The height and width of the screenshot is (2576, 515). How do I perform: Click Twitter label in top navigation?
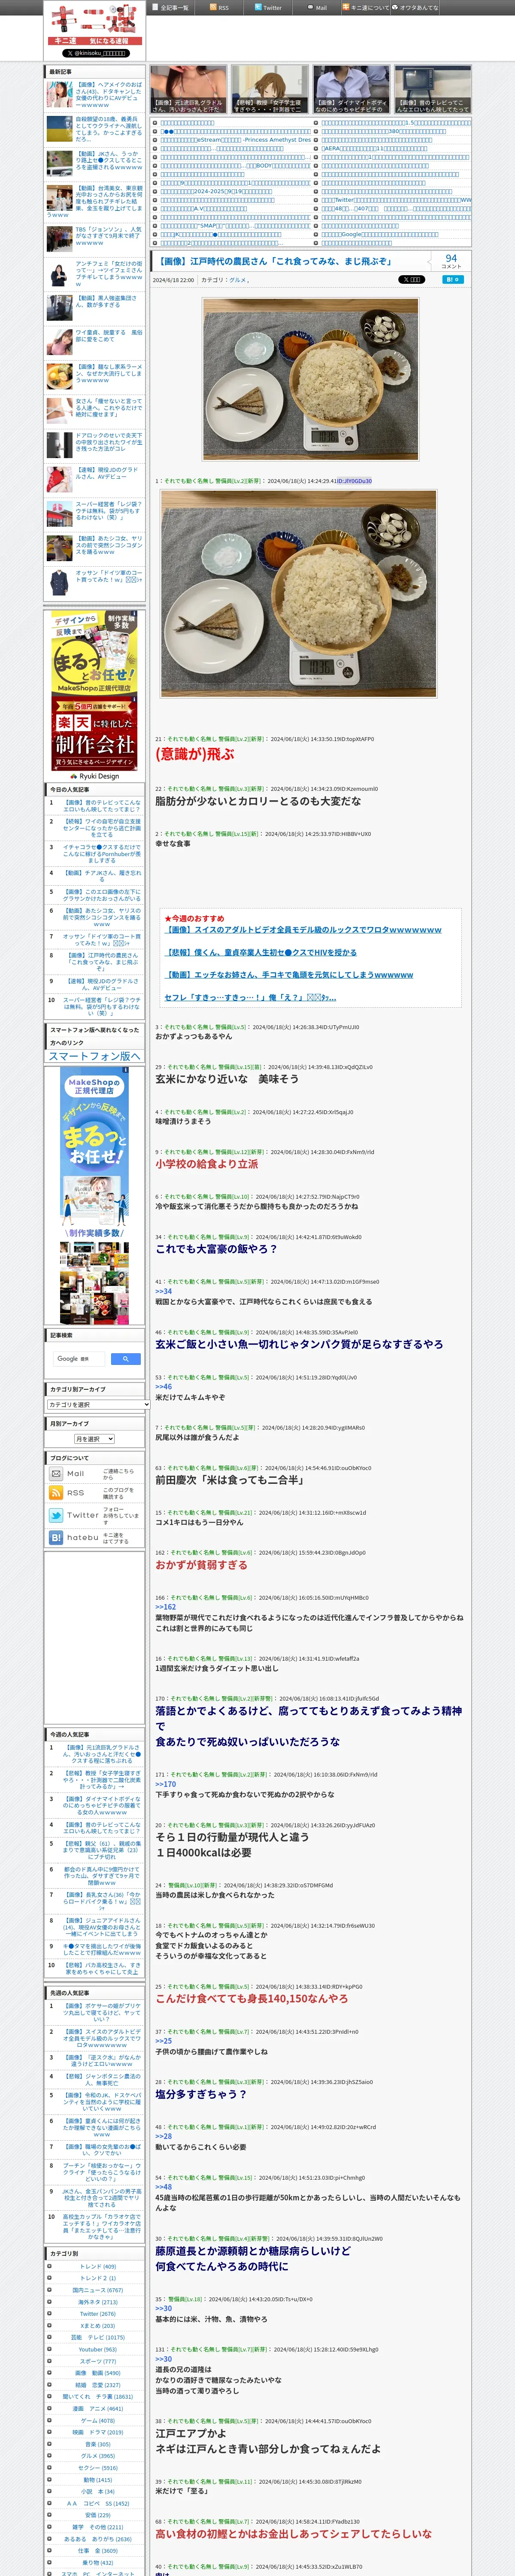click(272, 8)
